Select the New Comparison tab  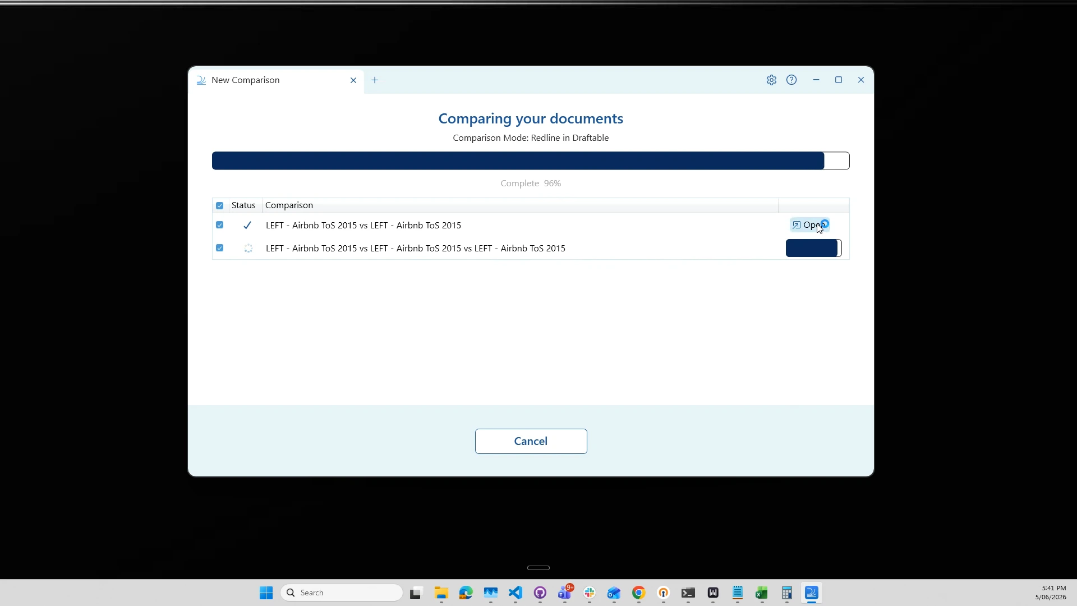click(x=276, y=80)
